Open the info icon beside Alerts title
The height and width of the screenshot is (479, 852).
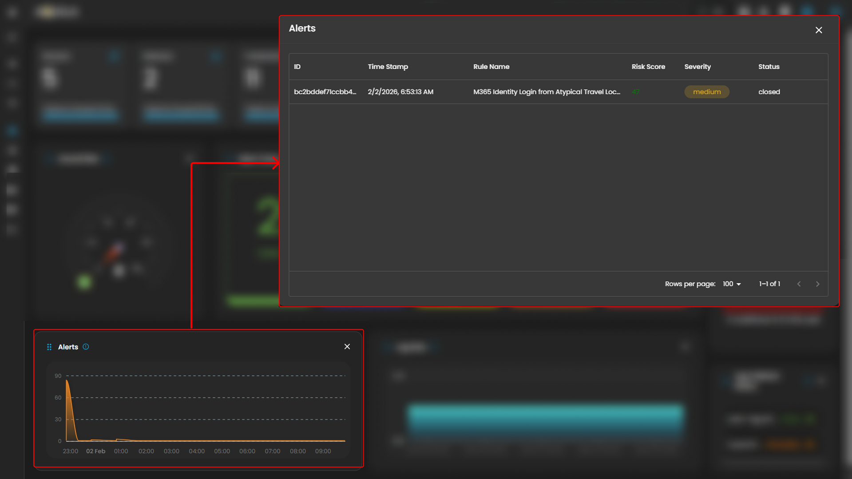pyautogui.click(x=86, y=347)
